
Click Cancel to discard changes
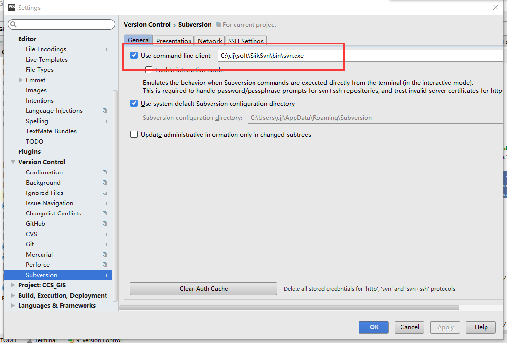(409, 327)
